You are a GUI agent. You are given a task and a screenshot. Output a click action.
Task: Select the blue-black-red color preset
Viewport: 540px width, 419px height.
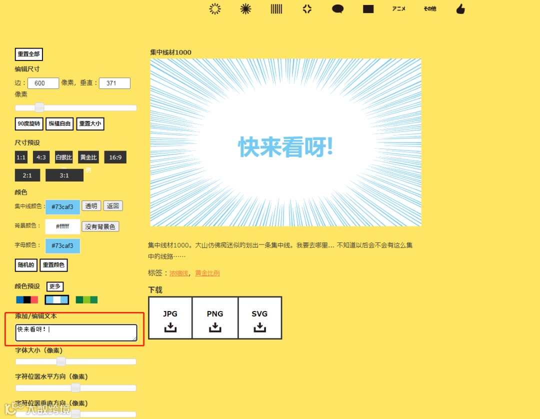point(27,300)
